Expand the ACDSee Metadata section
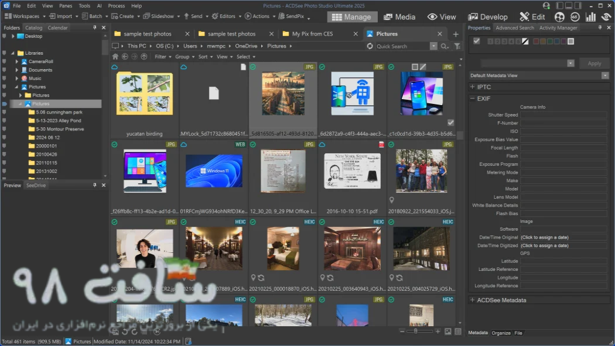 pyautogui.click(x=472, y=300)
